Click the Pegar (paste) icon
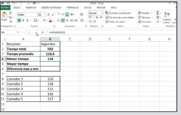Image resolution: width=181 pixels, height=115 pixels. click(4, 15)
